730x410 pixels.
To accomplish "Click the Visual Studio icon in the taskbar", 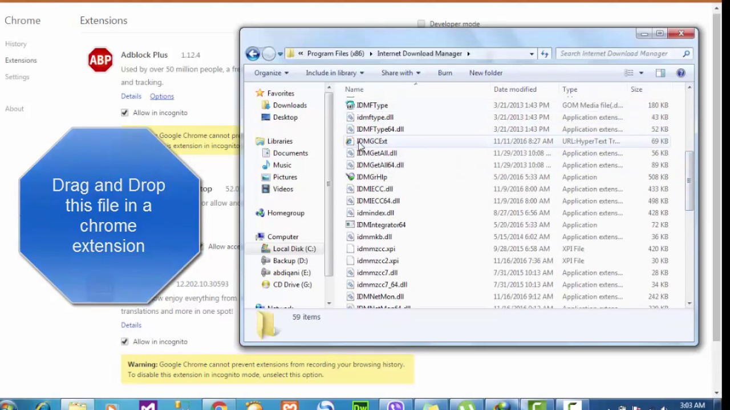I will pyautogui.click(x=148, y=405).
